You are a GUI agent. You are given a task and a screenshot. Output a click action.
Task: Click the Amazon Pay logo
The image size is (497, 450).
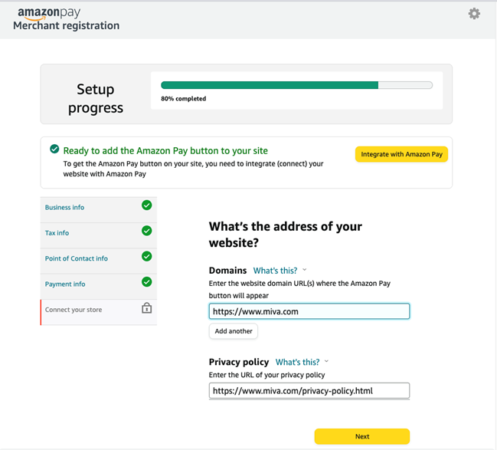[49, 13]
